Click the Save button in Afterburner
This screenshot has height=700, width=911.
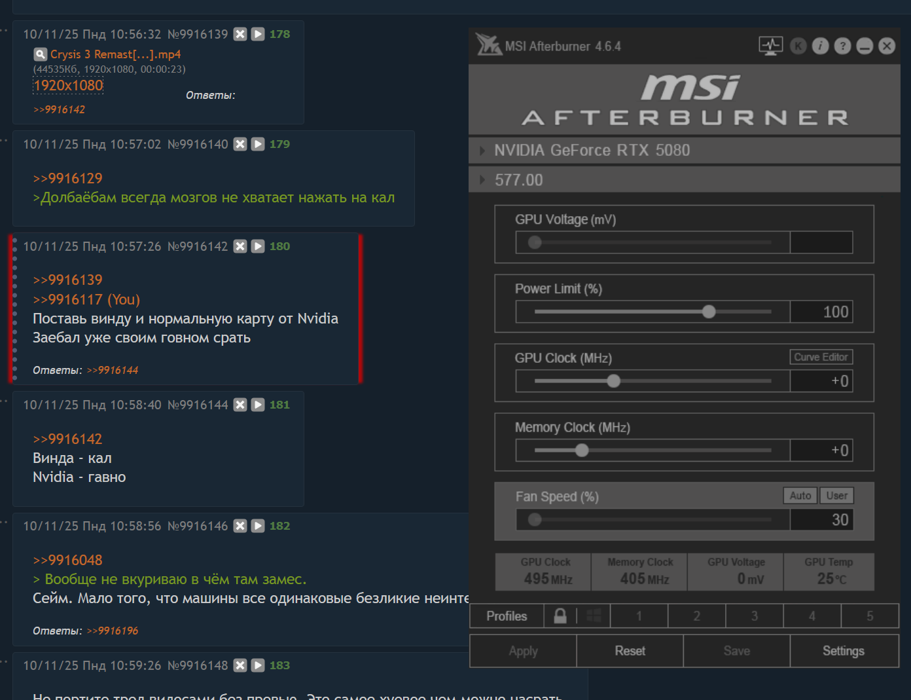[x=737, y=651]
